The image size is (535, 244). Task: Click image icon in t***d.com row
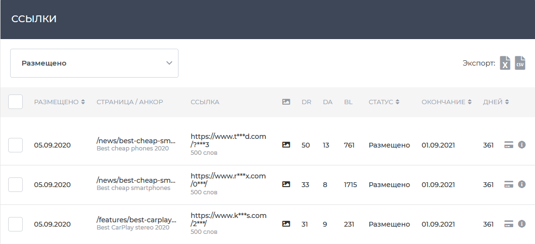pyautogui.click(x=286, y=145)
